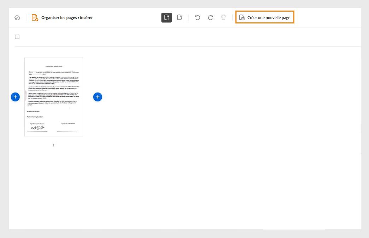Enable the select all pages checkbox
The height and width of the screenshot is (238, 369).
coord(17,36)
